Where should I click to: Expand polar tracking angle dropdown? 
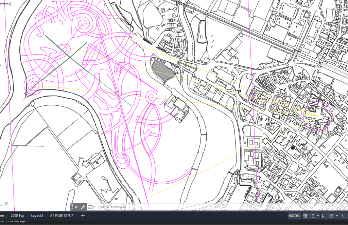336,216
